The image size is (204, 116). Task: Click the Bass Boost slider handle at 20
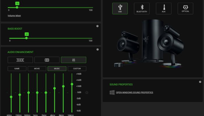27,38
